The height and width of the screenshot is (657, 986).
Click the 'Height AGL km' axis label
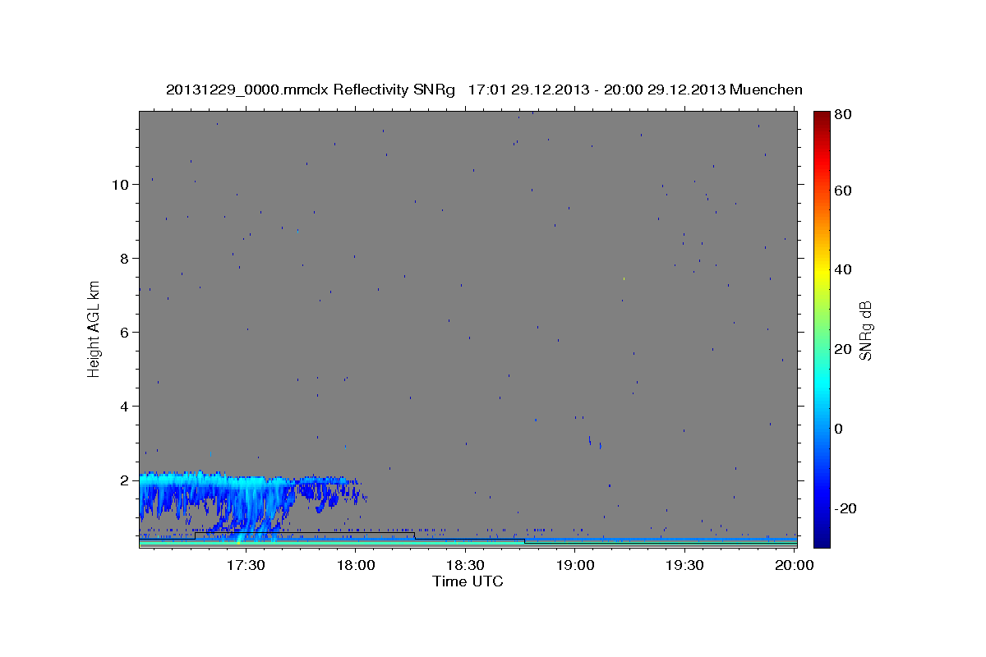(94, 328)
